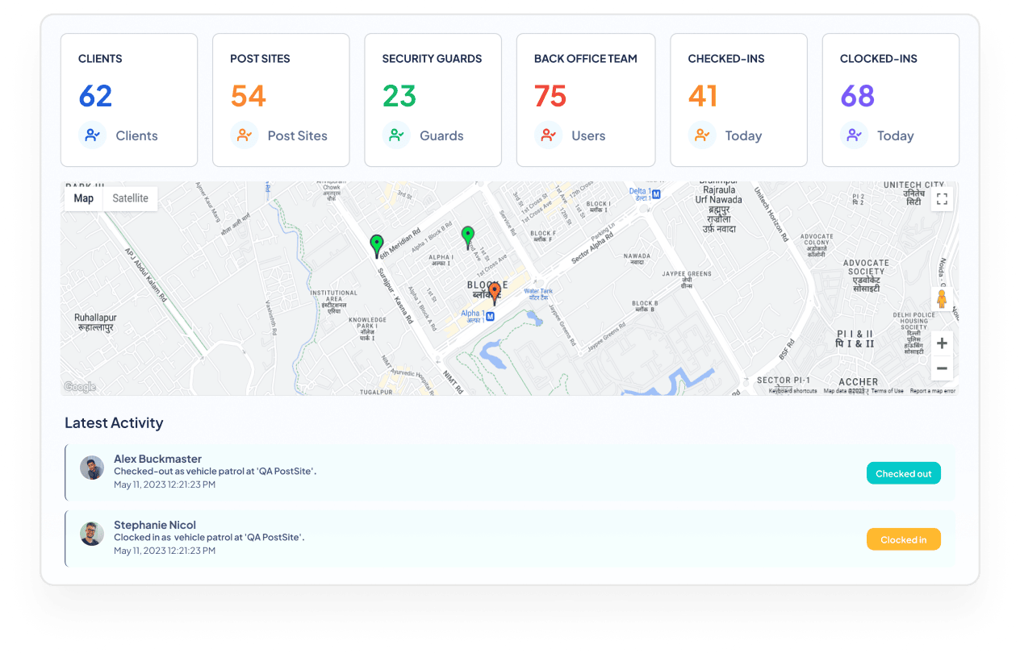Click the orange Checked-ins Today icon
This screenshot has height=653, width=1020.
[x=702, y=135]
